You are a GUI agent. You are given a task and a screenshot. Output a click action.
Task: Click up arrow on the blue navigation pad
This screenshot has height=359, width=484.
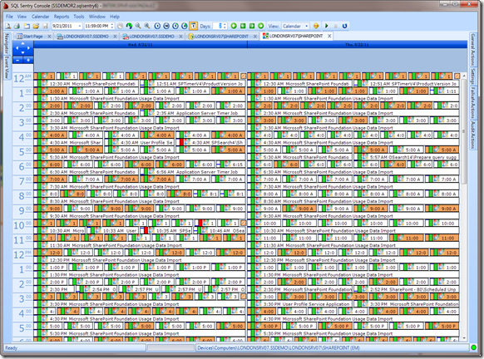(22, 44)
